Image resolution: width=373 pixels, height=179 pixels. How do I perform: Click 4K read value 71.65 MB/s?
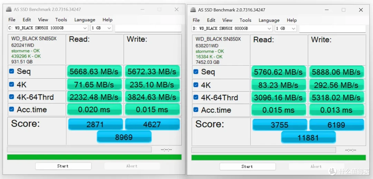(x=94, y=84)
